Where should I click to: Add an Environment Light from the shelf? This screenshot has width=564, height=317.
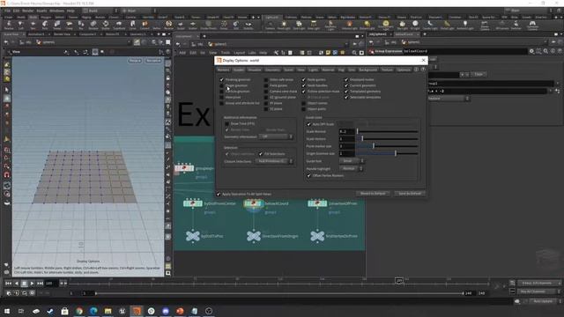point(386,26)
